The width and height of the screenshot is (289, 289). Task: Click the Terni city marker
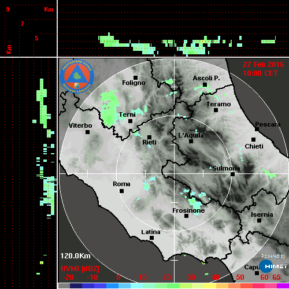coord(130,121)
